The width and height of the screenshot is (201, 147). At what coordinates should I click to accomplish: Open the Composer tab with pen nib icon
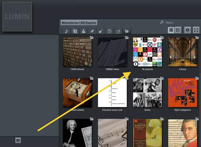click(x=92, y=31)
